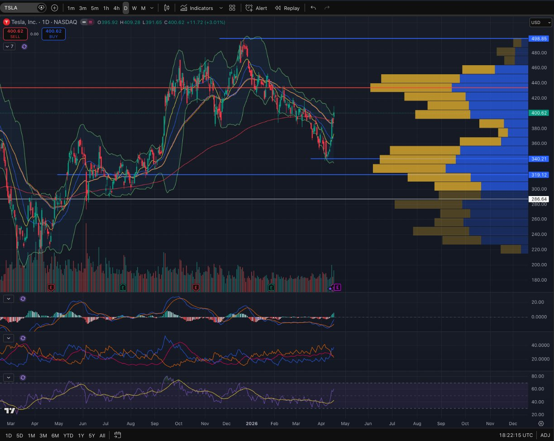Click the earnings E marker near late October
554x441 pixels.
click(x=196, y=287)
